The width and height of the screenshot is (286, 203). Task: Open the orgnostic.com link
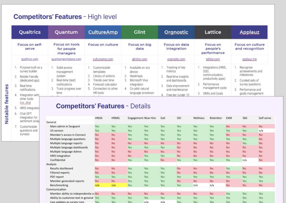[x=176, y=59]
